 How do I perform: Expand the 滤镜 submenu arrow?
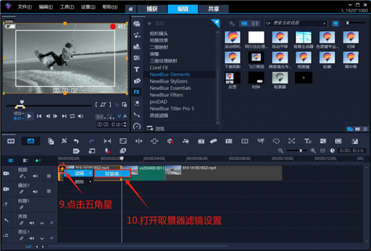(x=91, y=174)
